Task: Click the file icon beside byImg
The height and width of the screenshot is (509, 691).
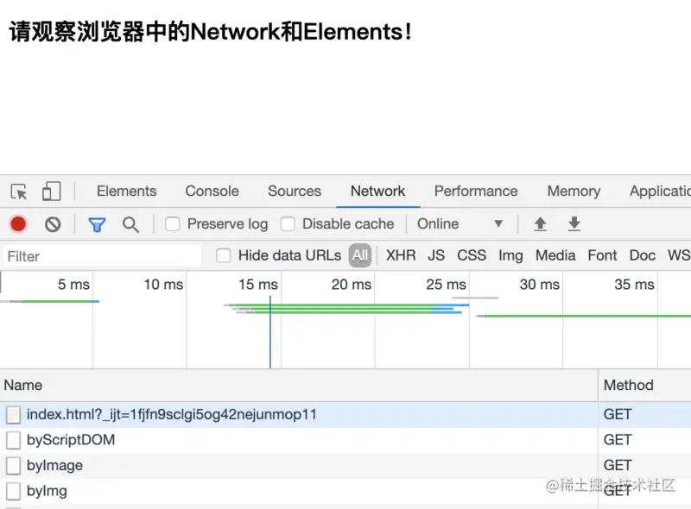Action: click(x=13, y=491)
